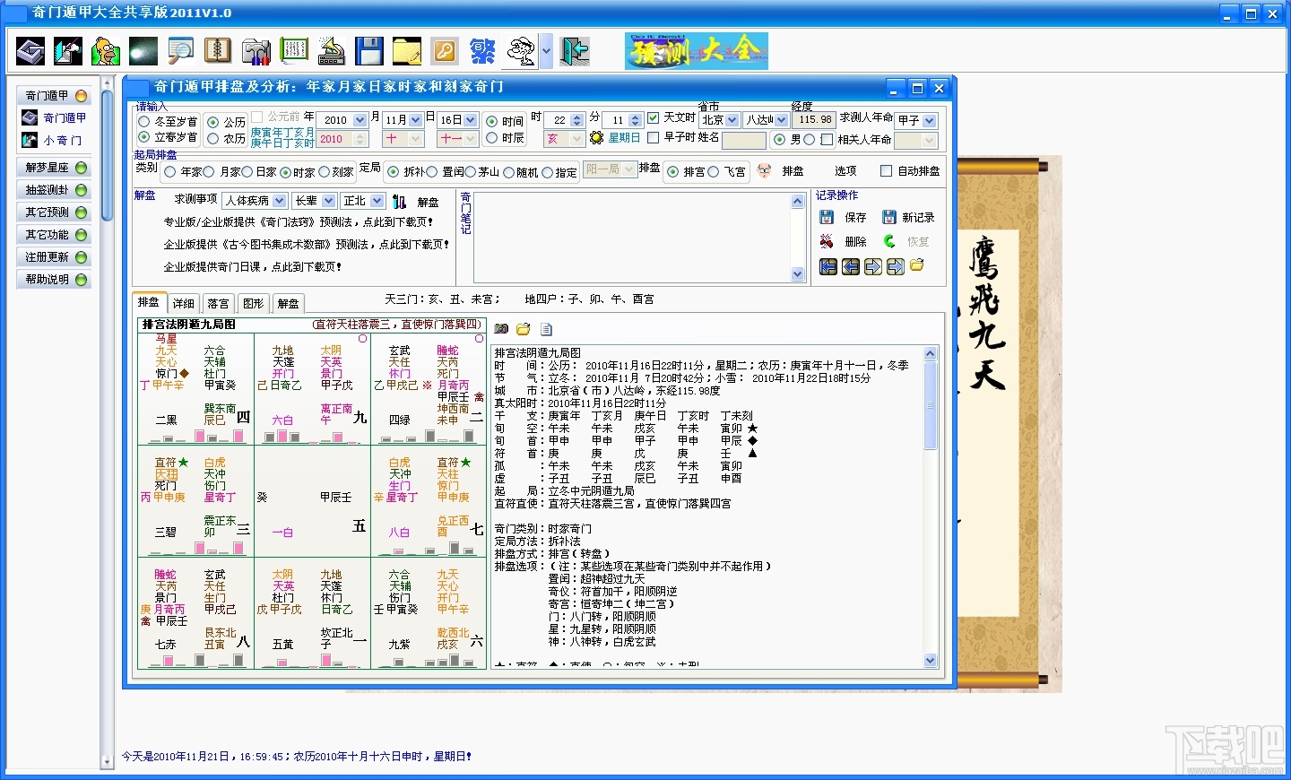Click the red 删除 delete record icon
Image resolution: width=1291 pixels, height=780 pixels.
(x=827, y=241)
